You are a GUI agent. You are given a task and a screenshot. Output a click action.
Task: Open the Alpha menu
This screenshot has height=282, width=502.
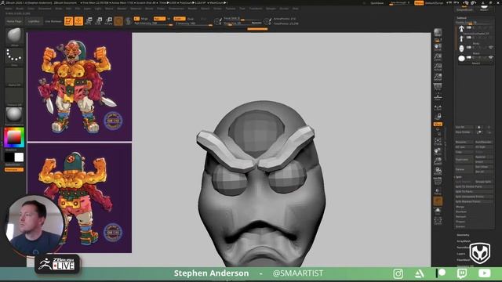9,9
